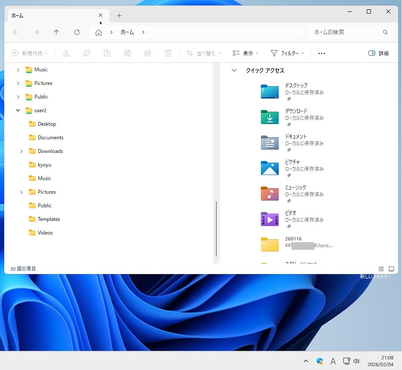Image resolution: width=402 pixels, height=370 pixels.
Task: Collapse the user2 folder tree node
Action: pyautogui.click(x=18, y=110)
